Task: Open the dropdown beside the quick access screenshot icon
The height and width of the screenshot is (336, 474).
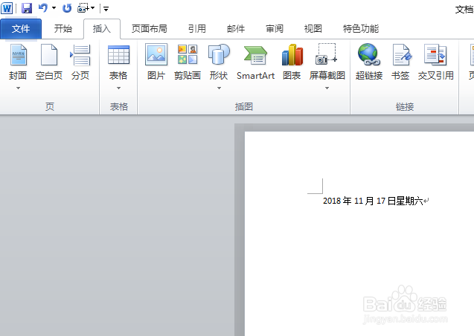Action: (x=92, y=8)
